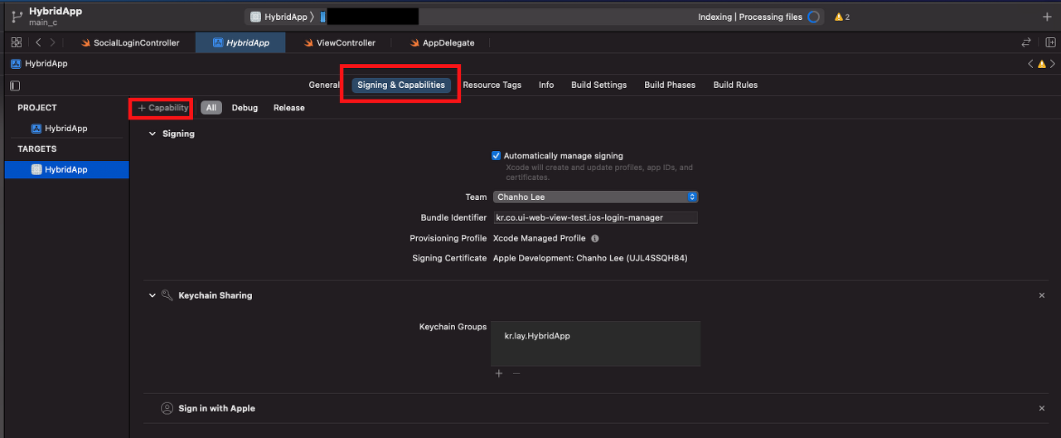This screenshot has height=438, width=1061.
Task: Open the Build Phases tab
Action: pos(670,85)
